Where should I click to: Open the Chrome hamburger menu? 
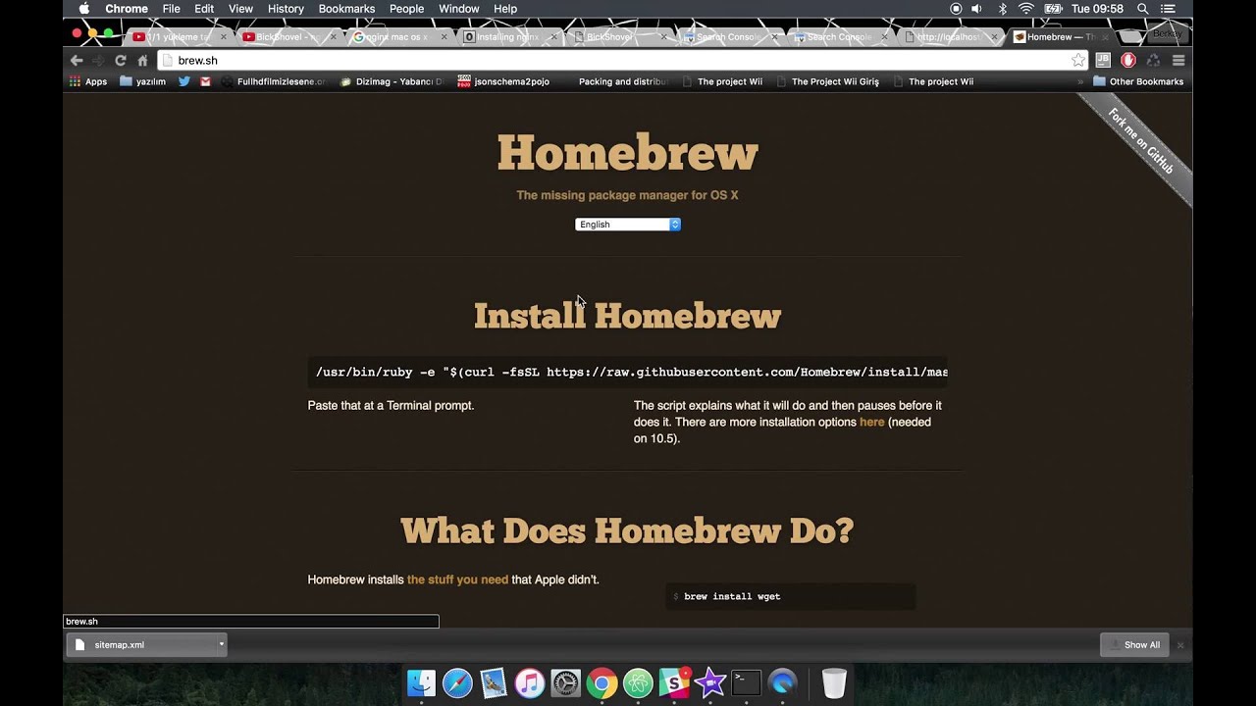click(x=1178, y=60)
